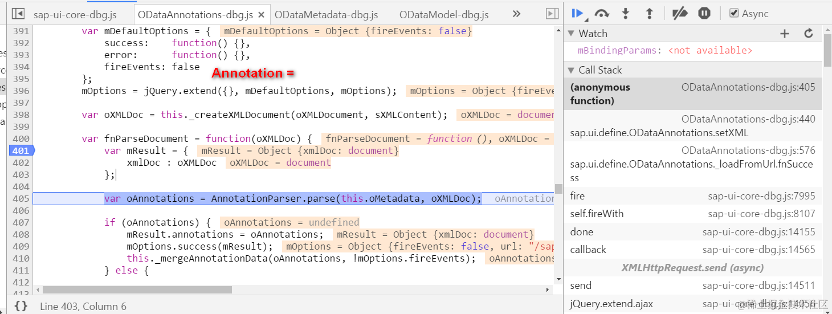Click the 'Line 403, Column 6' status text
832x314 pixels.
[83, 307]
